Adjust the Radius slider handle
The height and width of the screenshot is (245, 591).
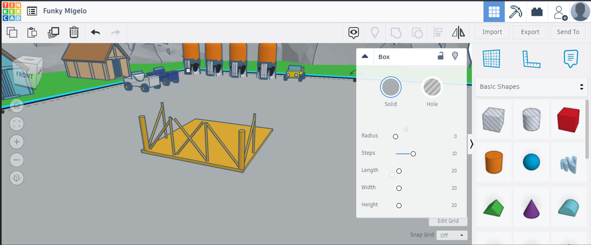click(x=395, y=136)
